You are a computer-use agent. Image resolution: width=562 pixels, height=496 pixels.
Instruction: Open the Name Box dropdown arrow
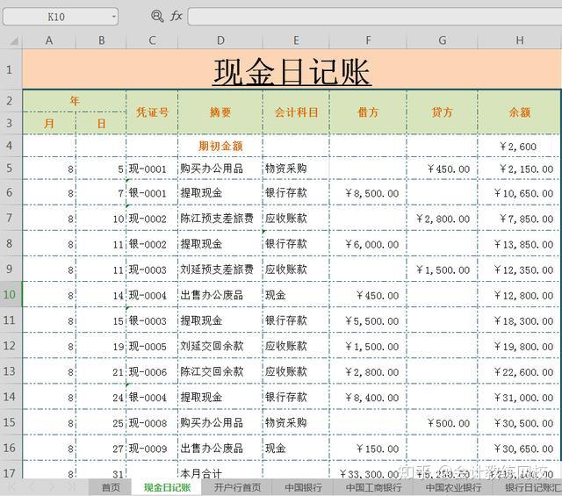[x=113, y=17]
